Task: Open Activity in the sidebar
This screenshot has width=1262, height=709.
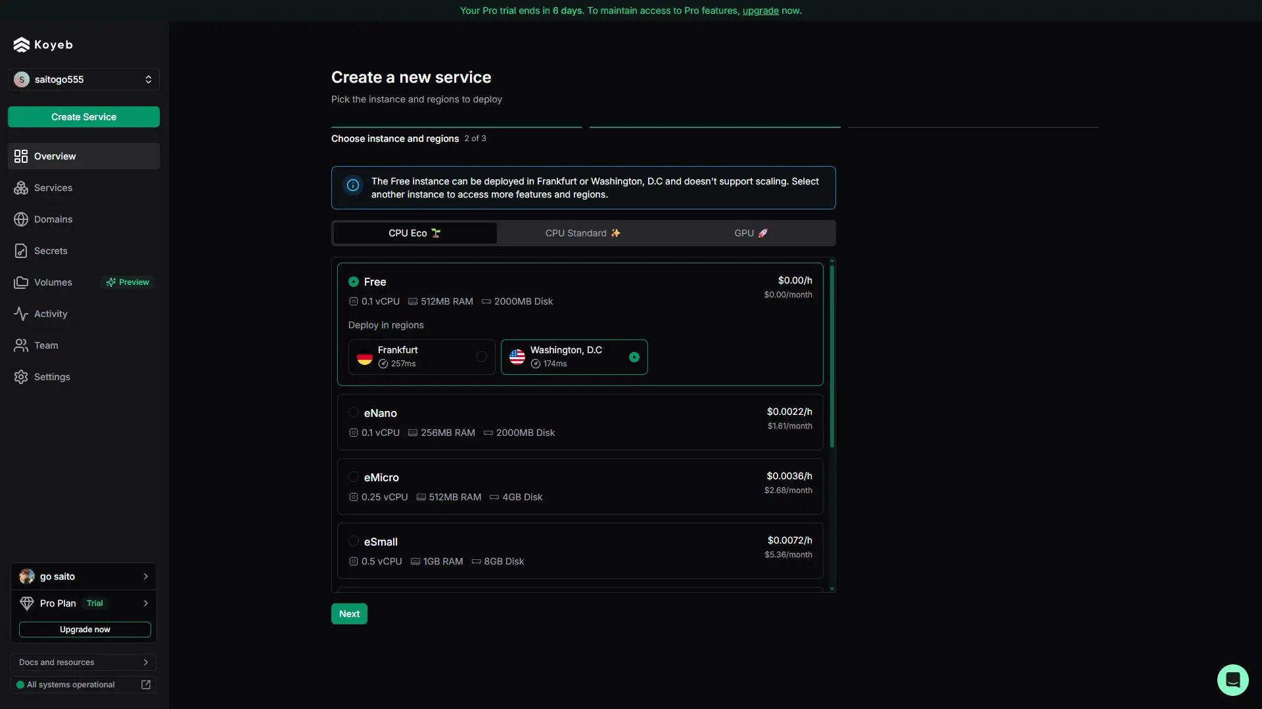Action: coord(83,314)
